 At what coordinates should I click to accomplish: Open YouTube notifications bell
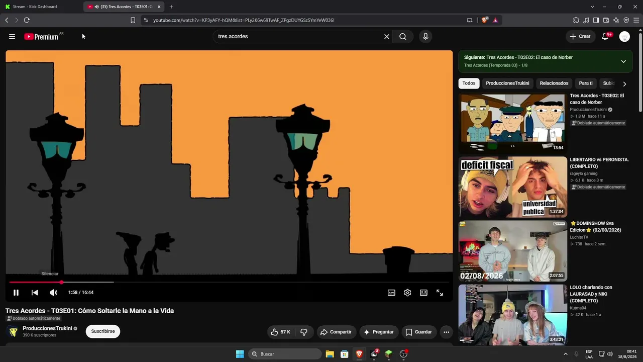coord(605,36)
